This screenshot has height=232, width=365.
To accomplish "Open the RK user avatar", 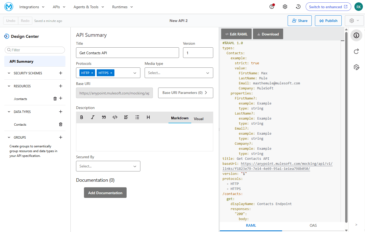I will coord(358,7).
